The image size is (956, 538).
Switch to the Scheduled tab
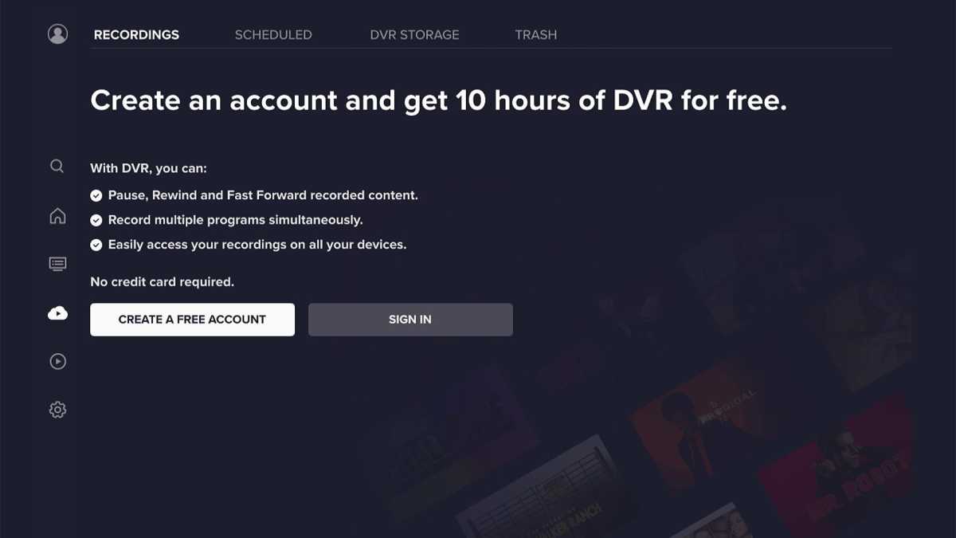pyautogui.click(x=273, y=35)
